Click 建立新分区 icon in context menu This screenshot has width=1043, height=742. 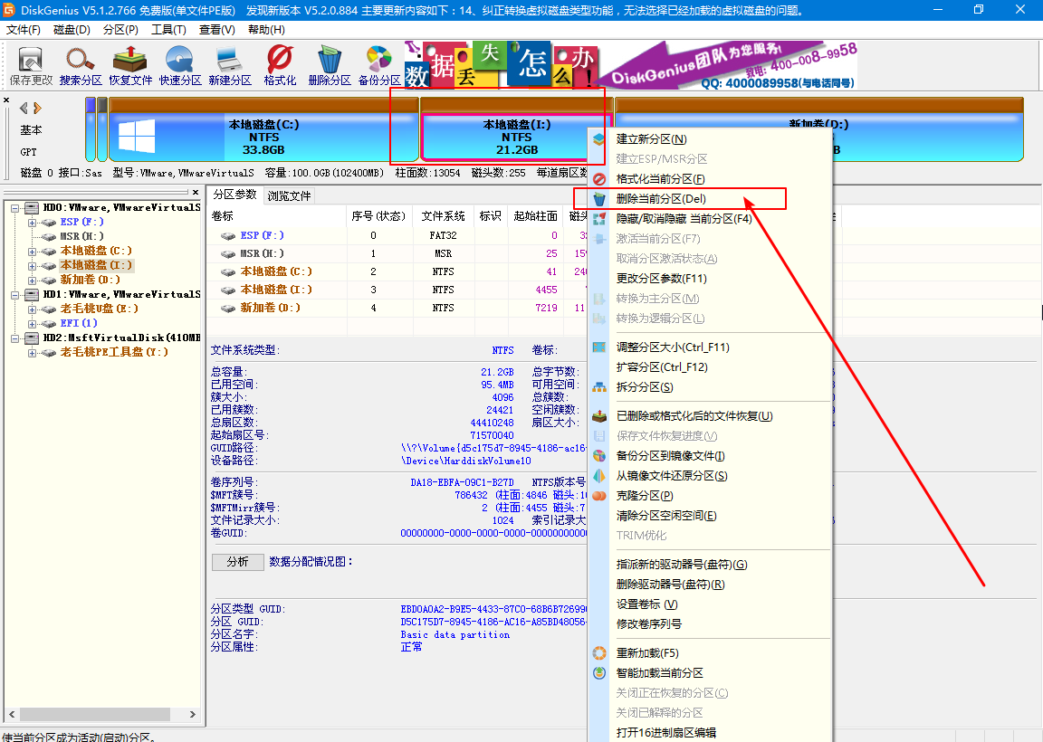[599, 139]
